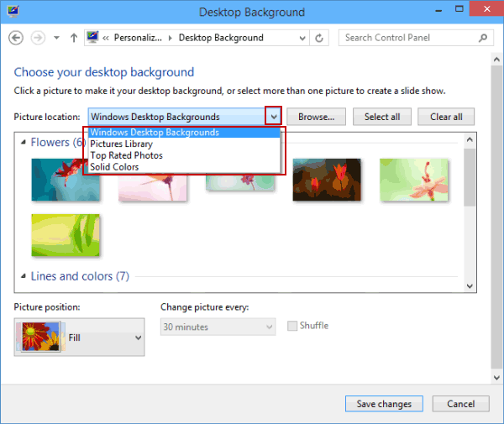The height and width of the screenshot is (424, 504).
Task: Refresh the Desktop Background page
Action: click(x=319, y=39)
